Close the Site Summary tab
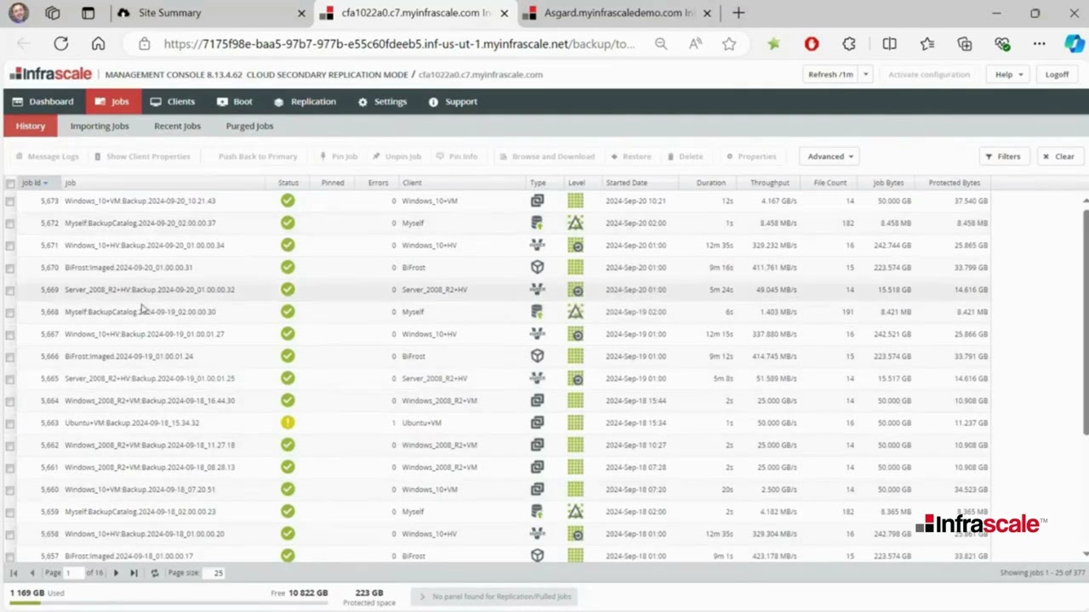 (x=301, y=14)
